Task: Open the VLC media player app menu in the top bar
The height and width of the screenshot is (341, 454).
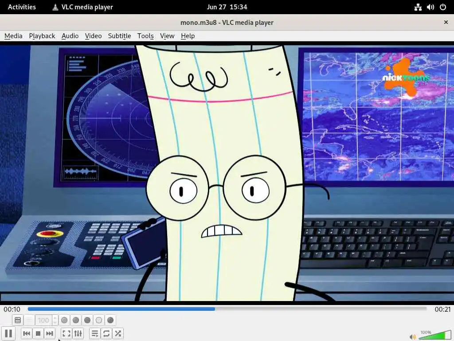Action: coord(82,7)
